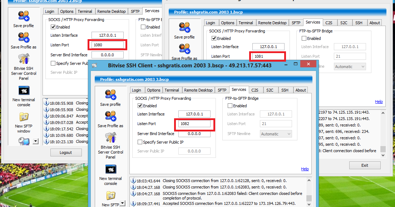Click log scrollbar up arrow in 2003 3.bscp

coord(309,180)
